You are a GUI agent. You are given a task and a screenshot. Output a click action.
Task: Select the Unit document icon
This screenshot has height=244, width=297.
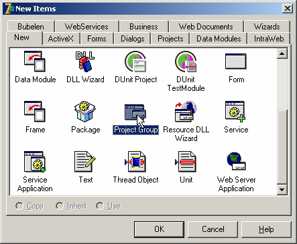(x=186, y=162)
